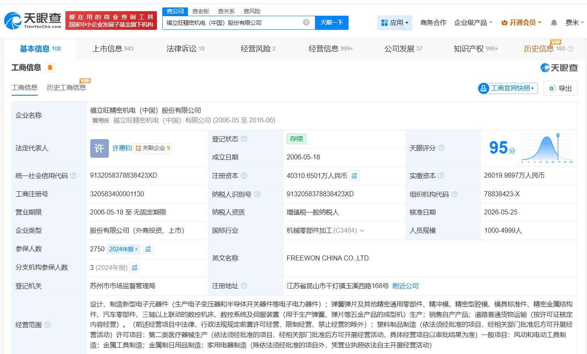The image size is (587, 354).
Task: Click the crown icon beside 开通会员
Action: (504, 23)
